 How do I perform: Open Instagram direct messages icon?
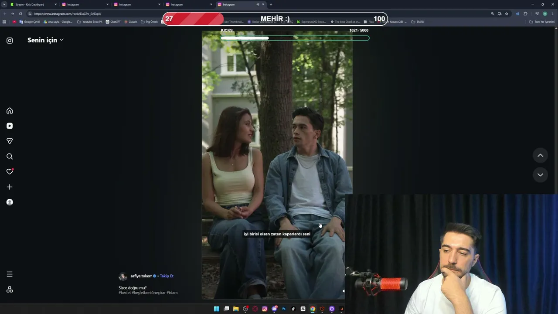point(10,141)
